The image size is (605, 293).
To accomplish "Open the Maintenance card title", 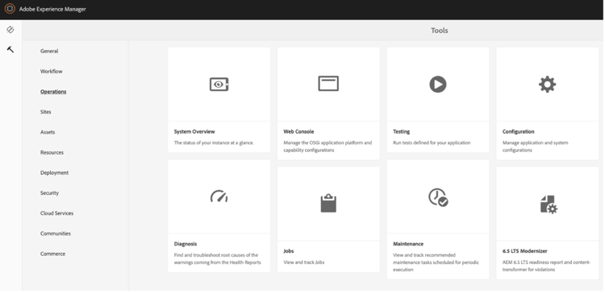I will [408, 244].
